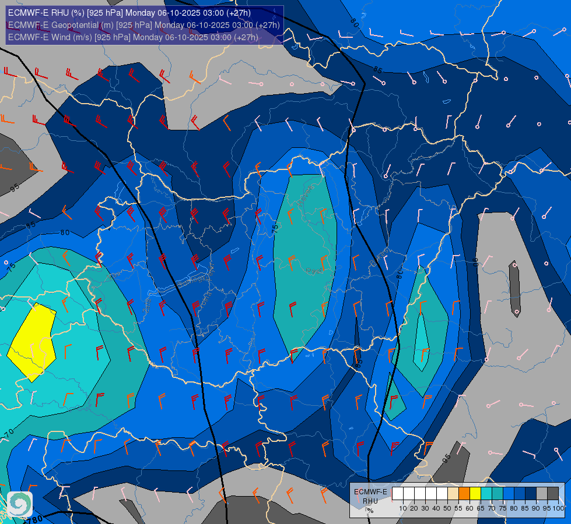The width and height of the screenshot is (571, 524).
Task: Click the orange 55–60% legend swatch
Action: click(464, 494)
